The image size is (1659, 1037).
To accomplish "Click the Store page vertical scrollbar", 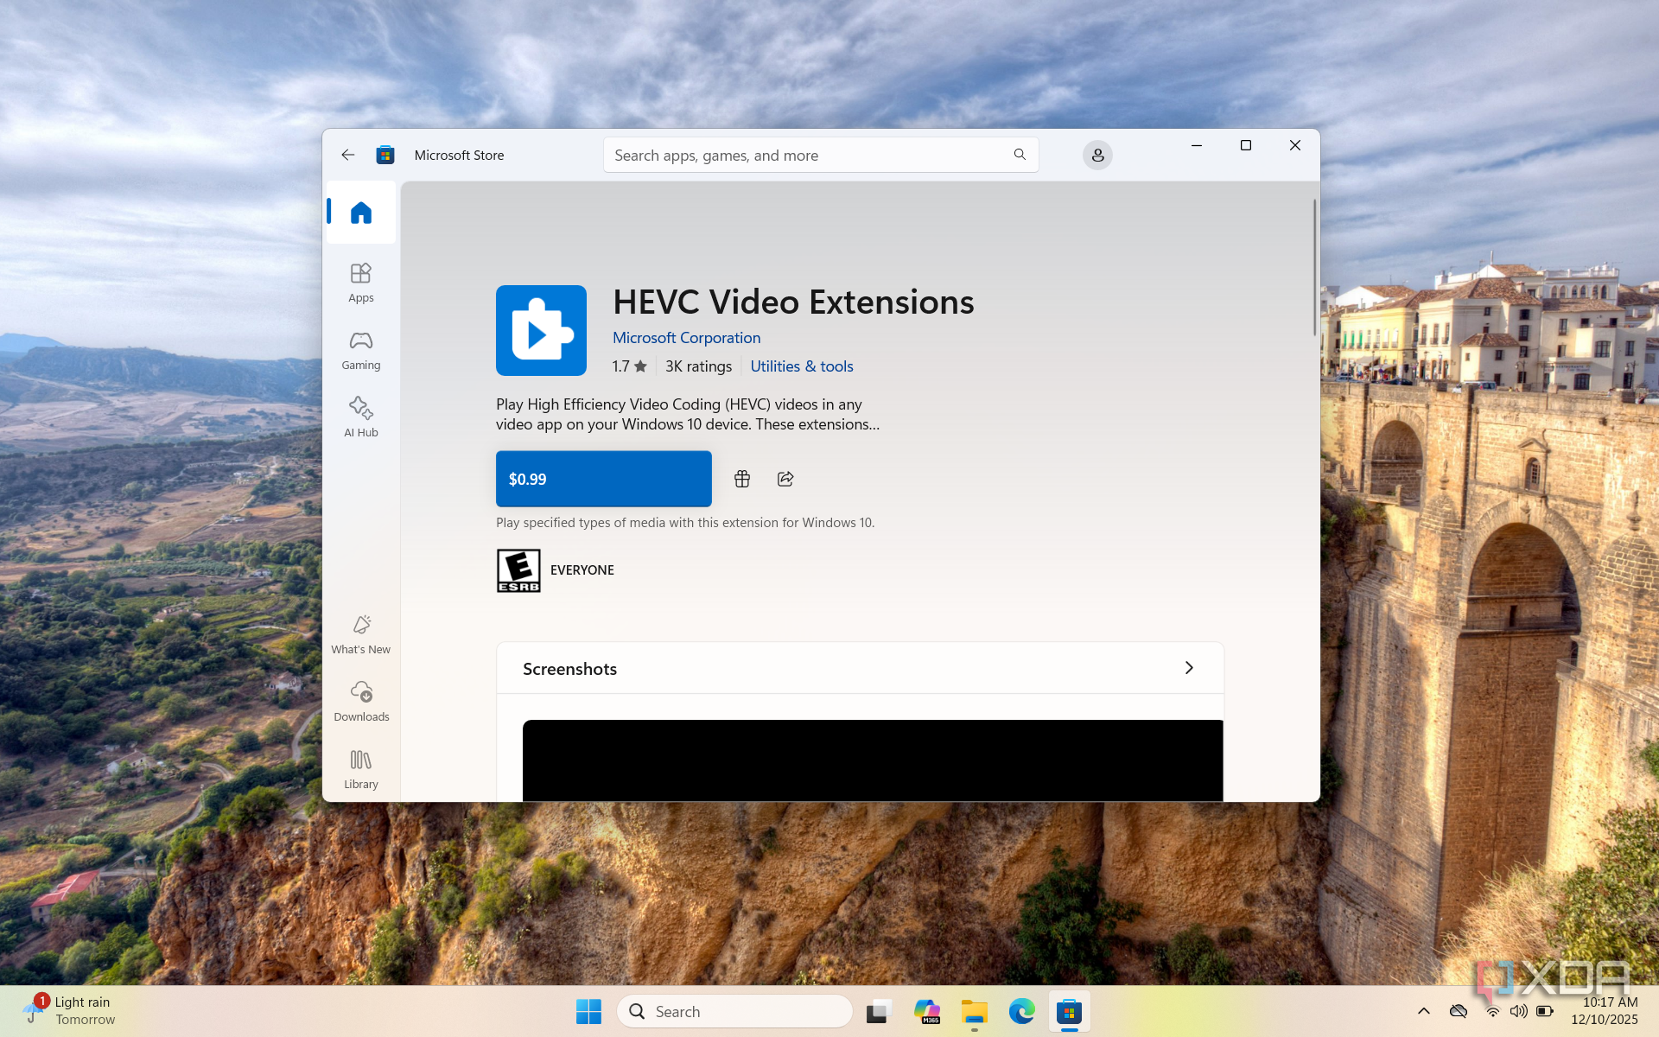I will tap(1315, 268).
